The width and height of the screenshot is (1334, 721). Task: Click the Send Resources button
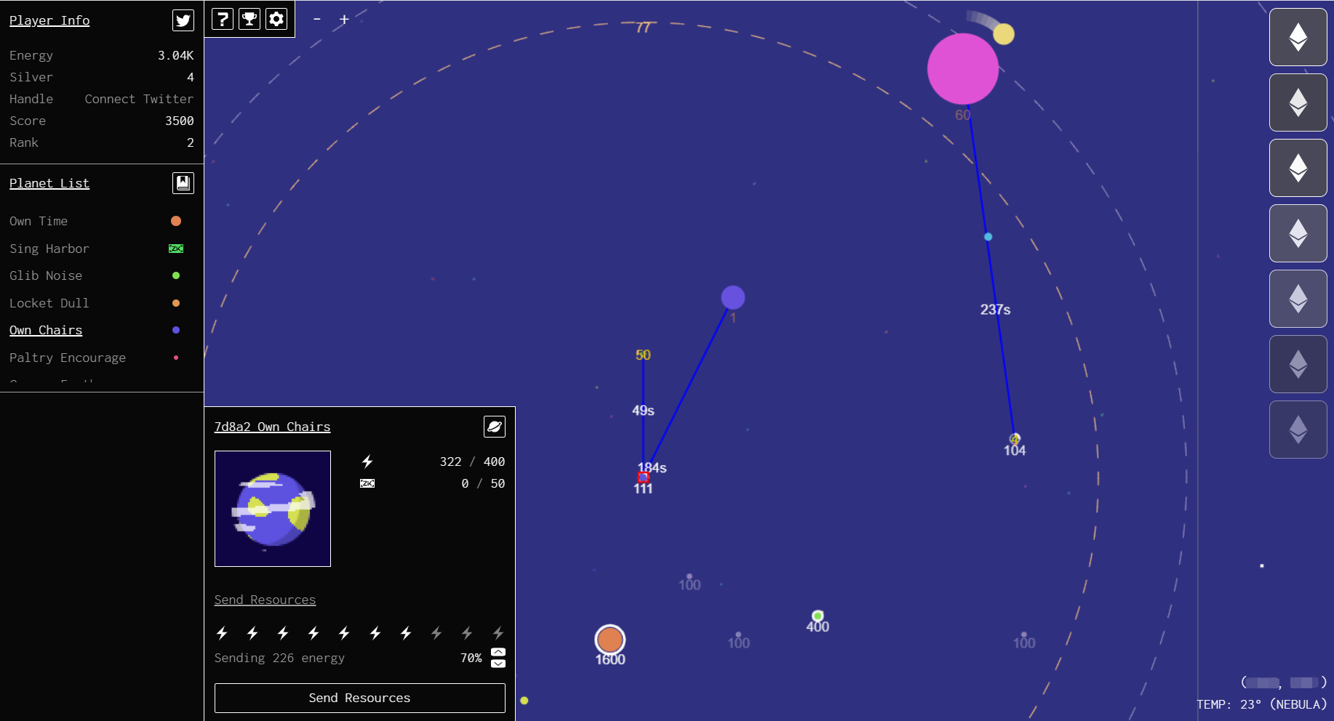click(x=360, y=698)
